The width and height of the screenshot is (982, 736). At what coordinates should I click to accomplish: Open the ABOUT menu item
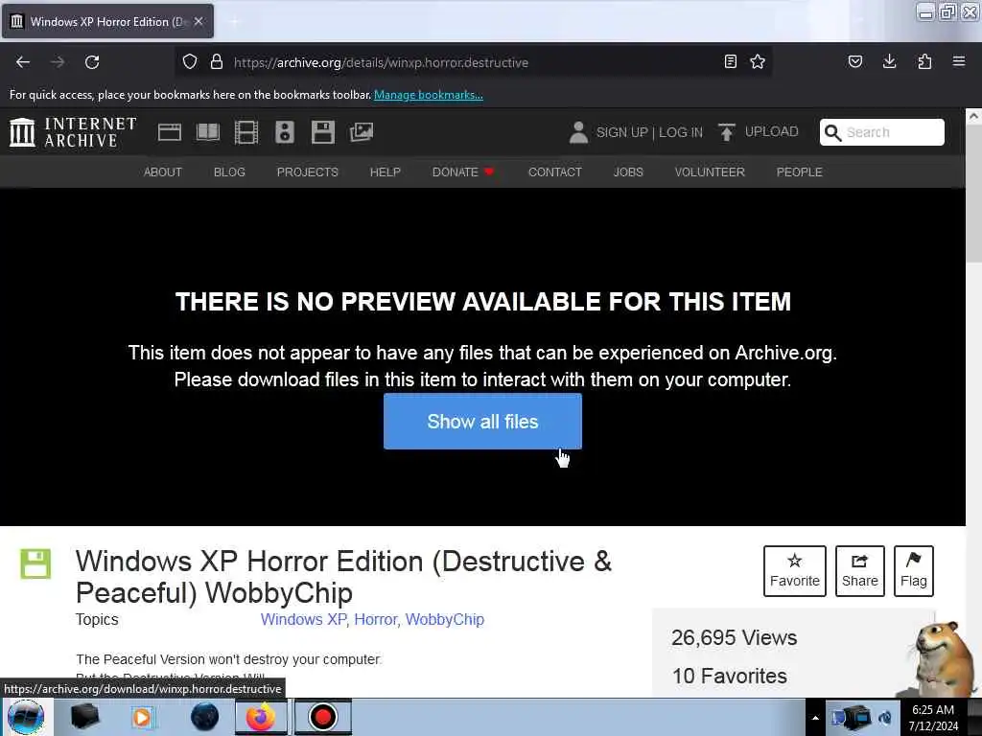(x=163, y=172)
